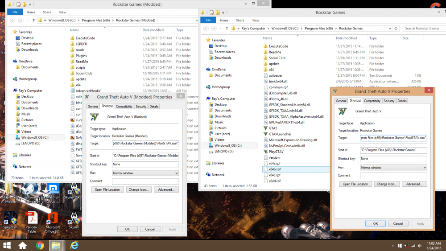The image size is (446, 251).
Task: Click OK in Grand Theft Auto V Properties
Action: pos(376,224)
